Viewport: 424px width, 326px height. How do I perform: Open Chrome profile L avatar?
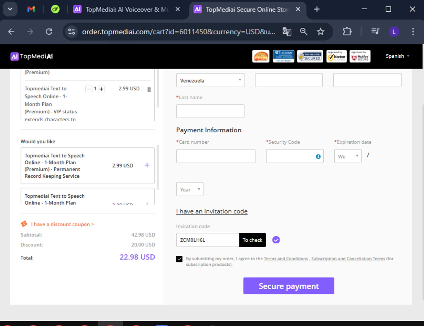(x=394, y=32)
